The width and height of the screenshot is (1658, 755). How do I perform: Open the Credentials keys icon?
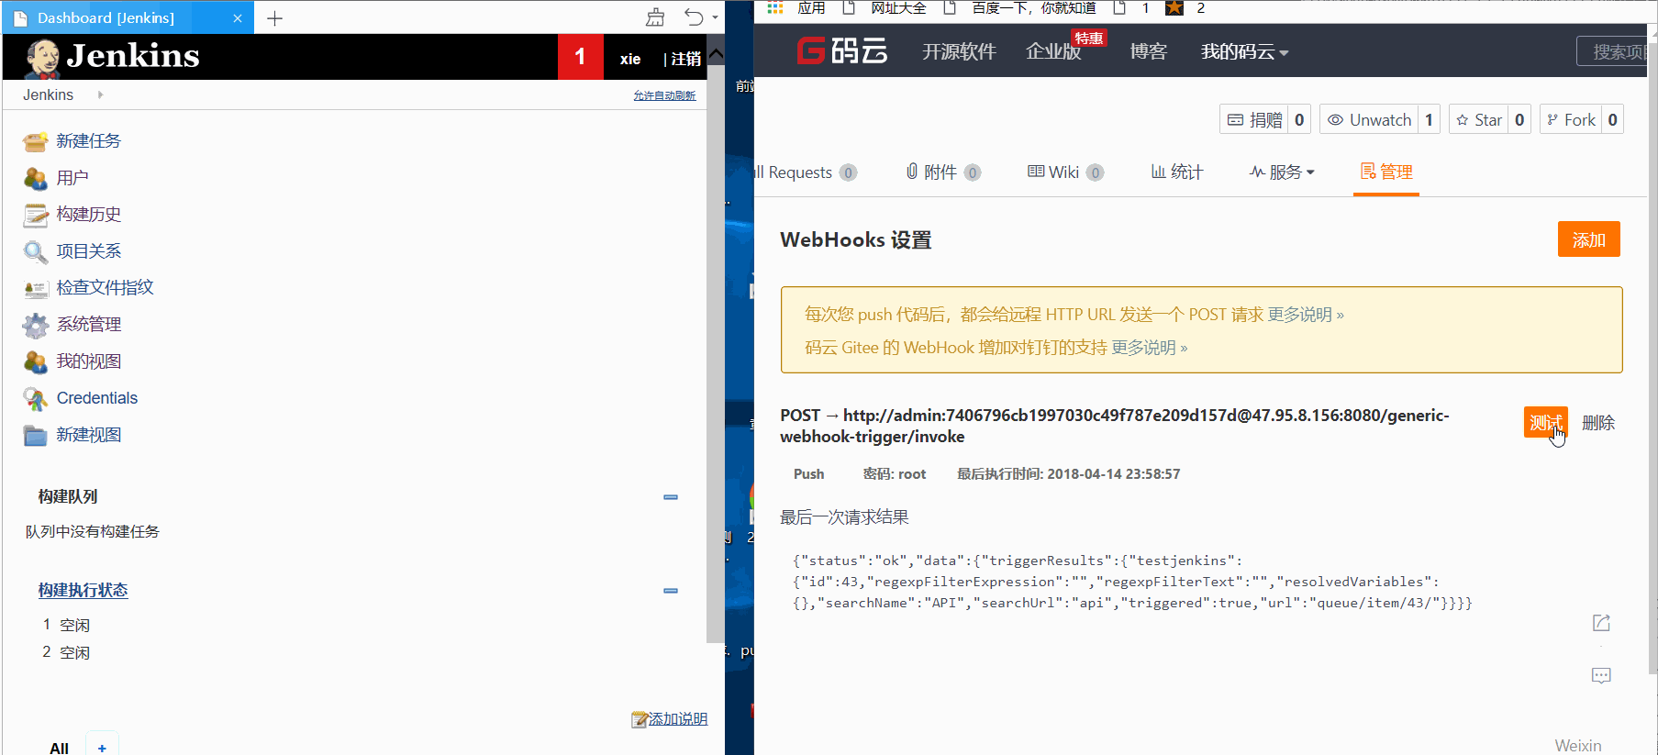point(36,398)
